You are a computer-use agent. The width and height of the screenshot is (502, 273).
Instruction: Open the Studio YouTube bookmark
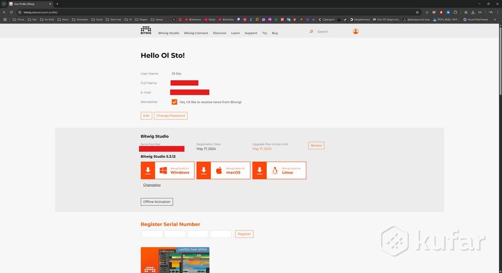click(210, 20)
